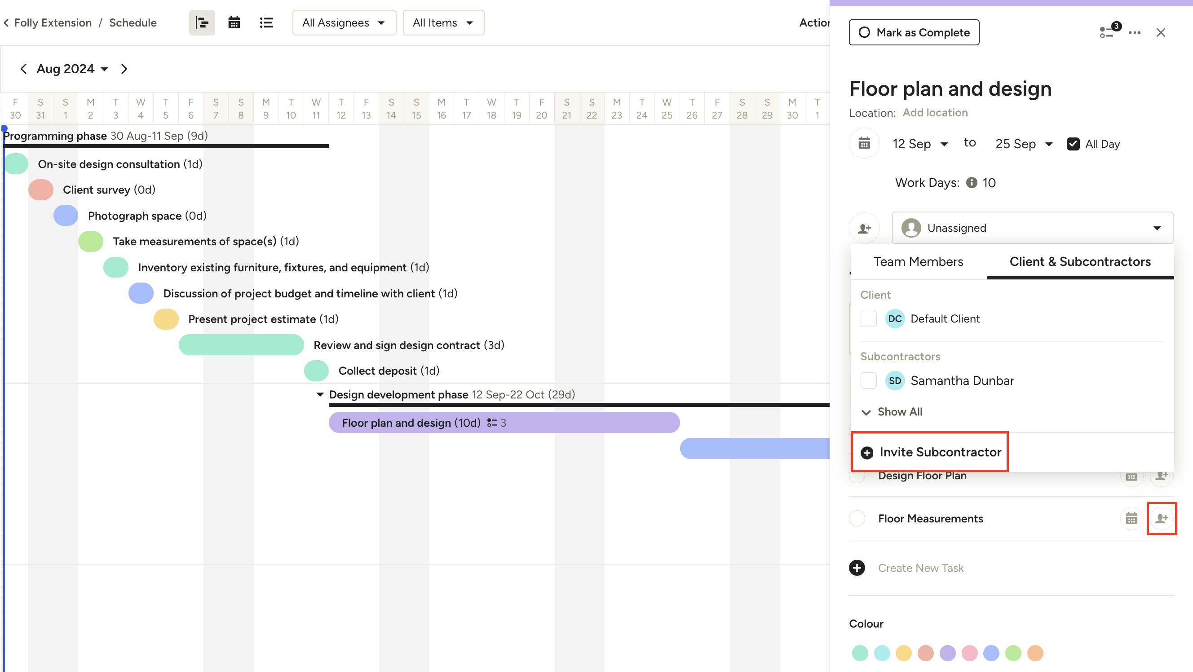The height and width of the screenshot is (672, 1193).
Task: Click assign person icon for Floor Measurements
Action: 1161,518
